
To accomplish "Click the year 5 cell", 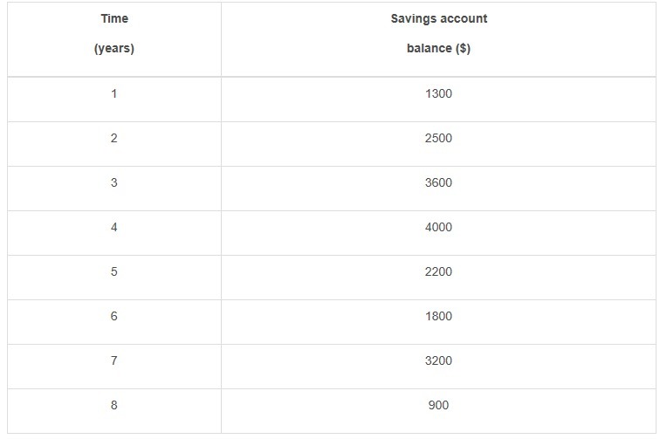I will (x=113, y=271).
